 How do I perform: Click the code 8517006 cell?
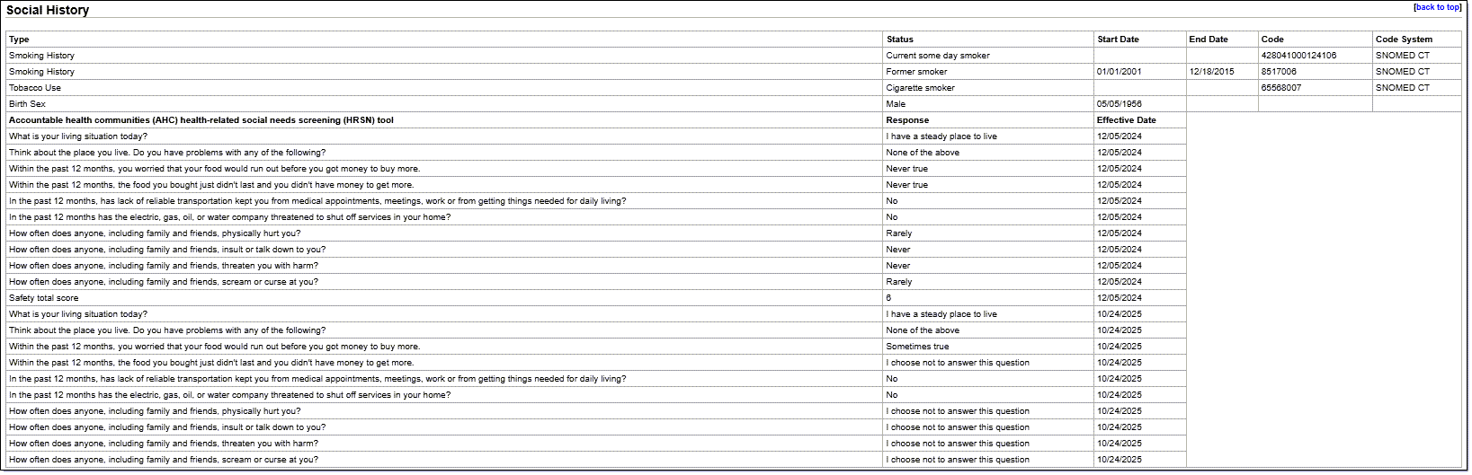1279,72
